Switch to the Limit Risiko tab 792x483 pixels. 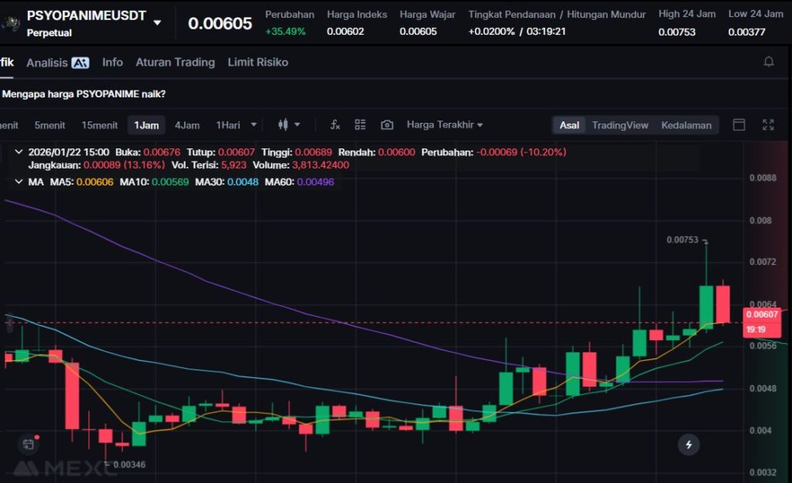point(258,63)
